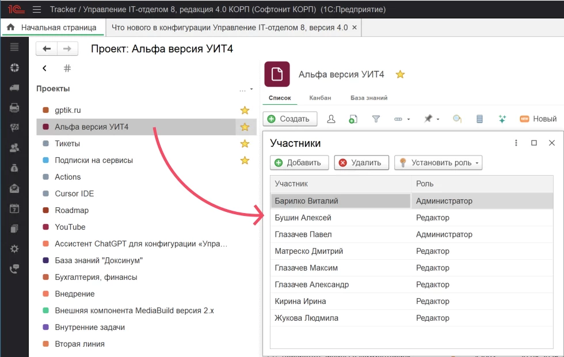Switch to the База знаний tab

[x=369, y=98]
